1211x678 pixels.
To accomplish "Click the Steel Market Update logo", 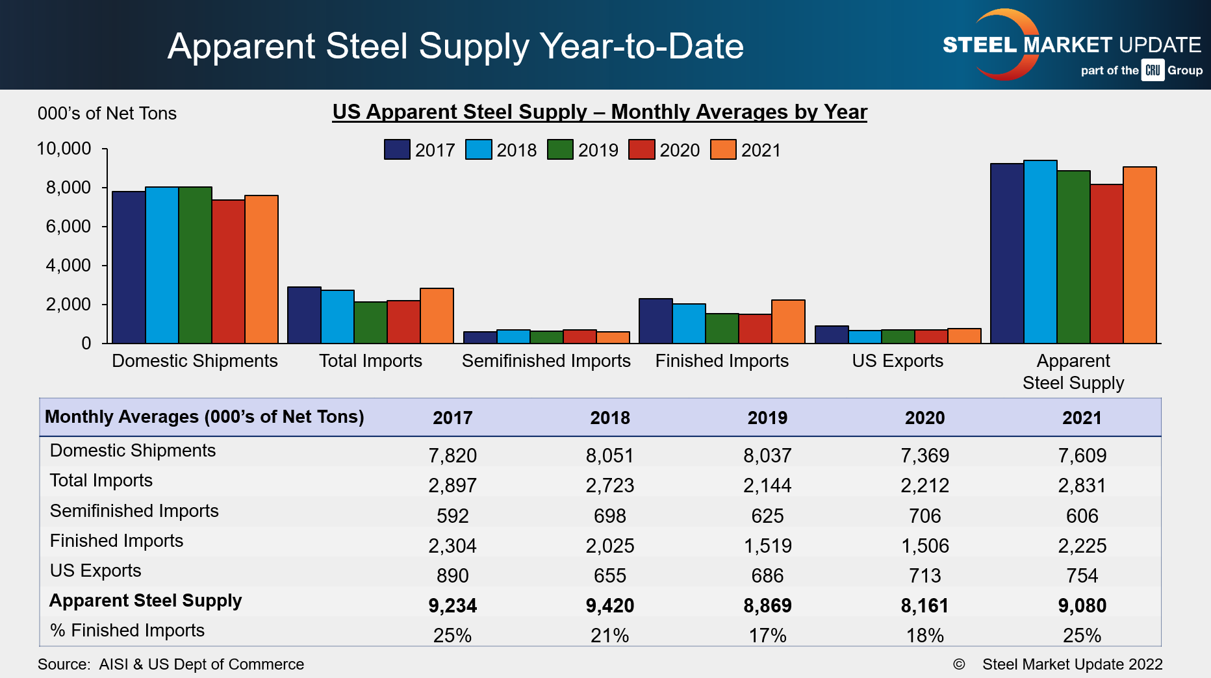I will 1071,45.
